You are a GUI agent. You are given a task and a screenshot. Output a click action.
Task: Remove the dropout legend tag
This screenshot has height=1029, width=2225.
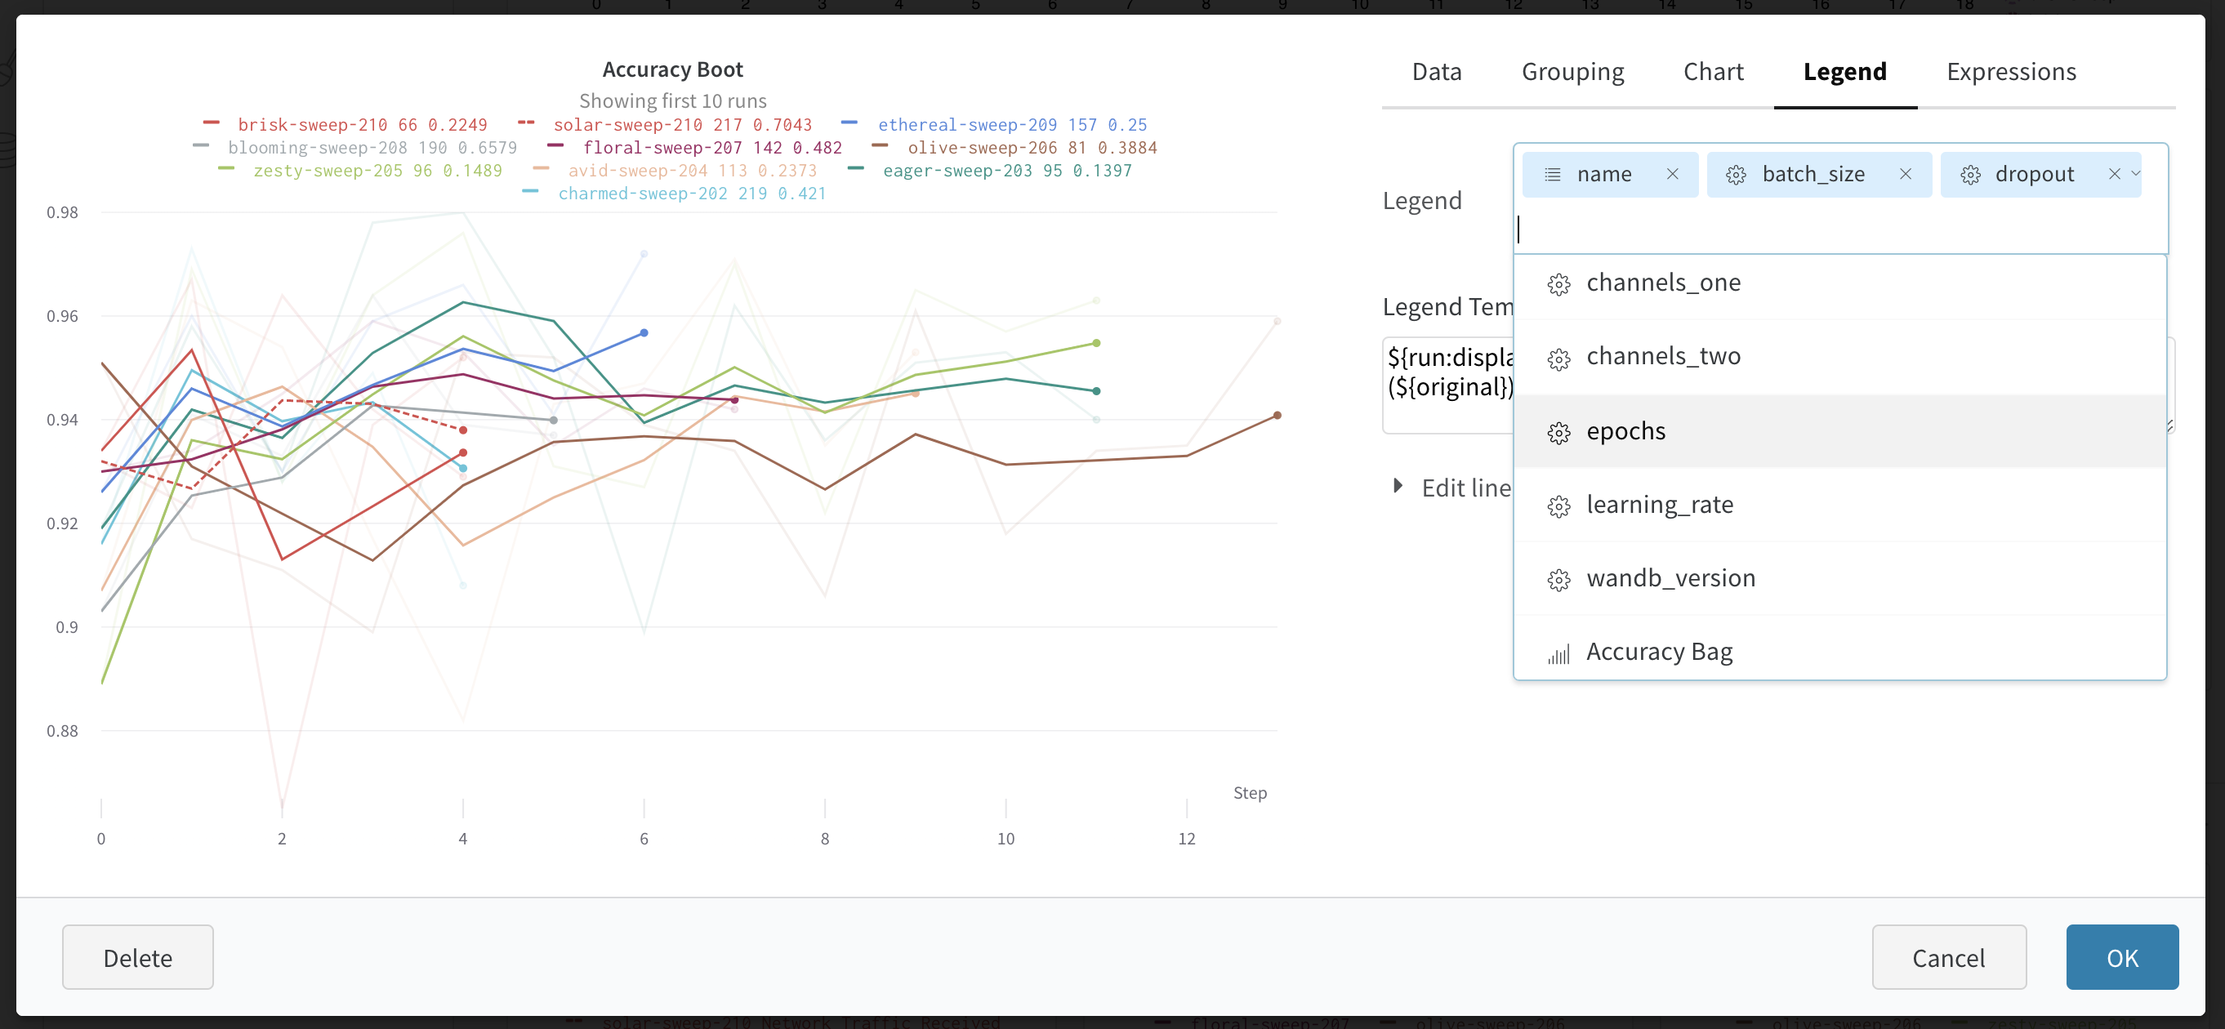tap(2114, 175)
